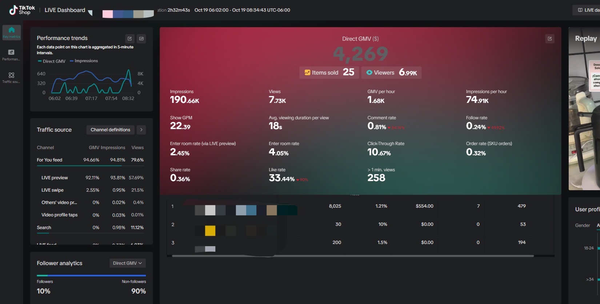Toggle the Direct GMV chart legend
This screenshot has height=304, width=600.
(x=52, y=61)
